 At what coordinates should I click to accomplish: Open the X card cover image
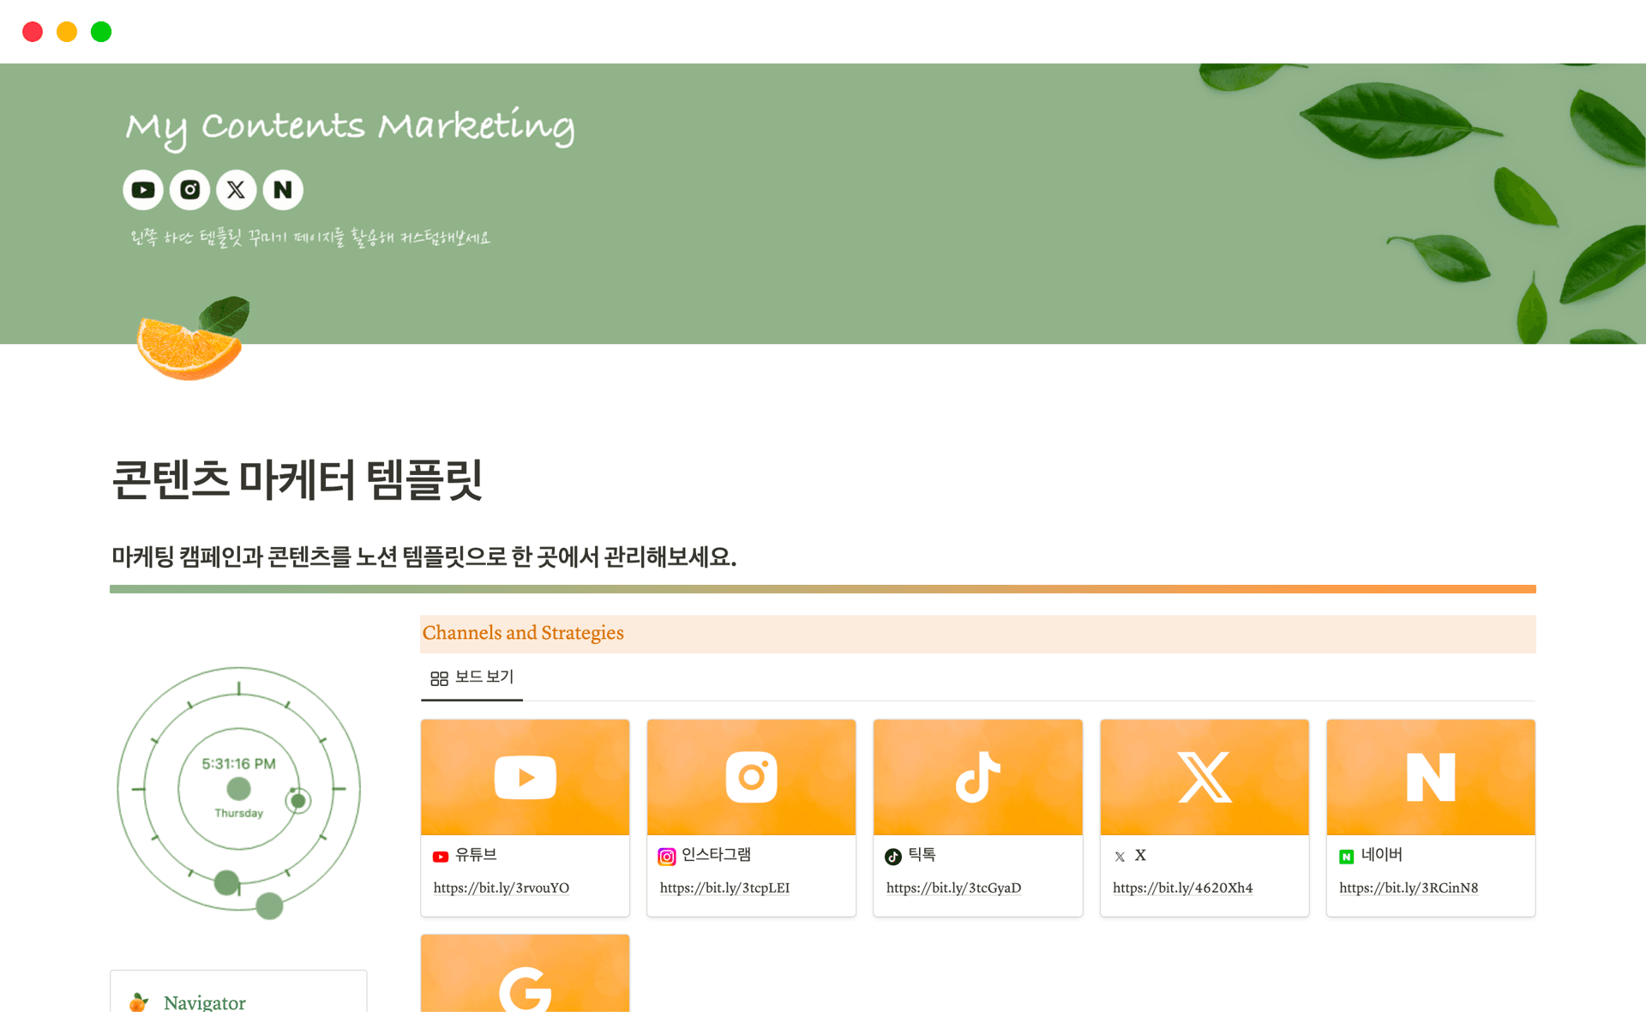point(1204,777)
